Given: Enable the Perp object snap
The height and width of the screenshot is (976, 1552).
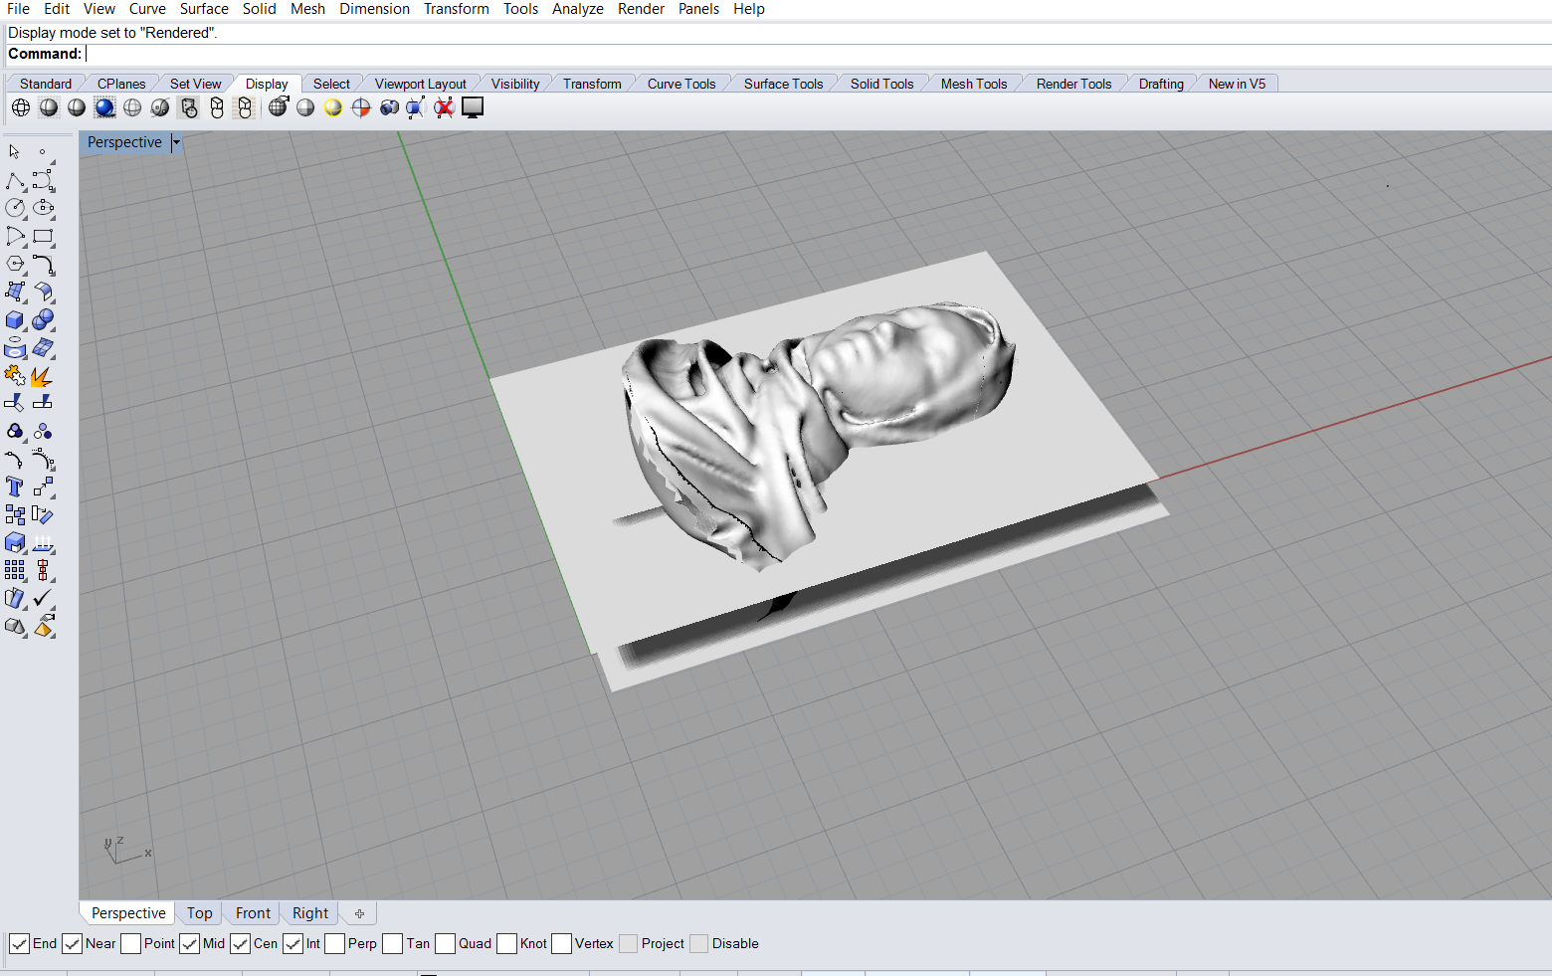Looking at the screenshot, I should 334,943.
